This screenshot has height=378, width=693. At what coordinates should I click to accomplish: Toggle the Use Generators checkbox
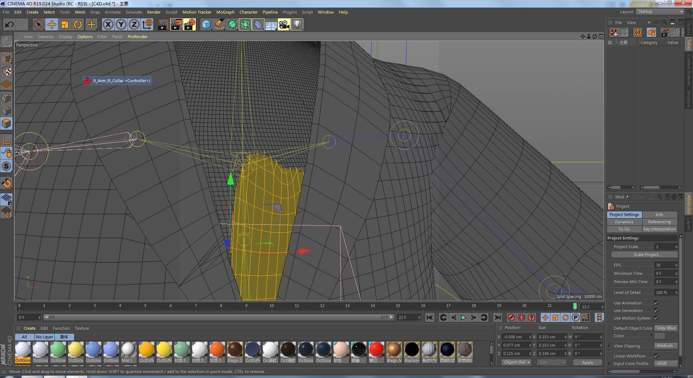656,311
